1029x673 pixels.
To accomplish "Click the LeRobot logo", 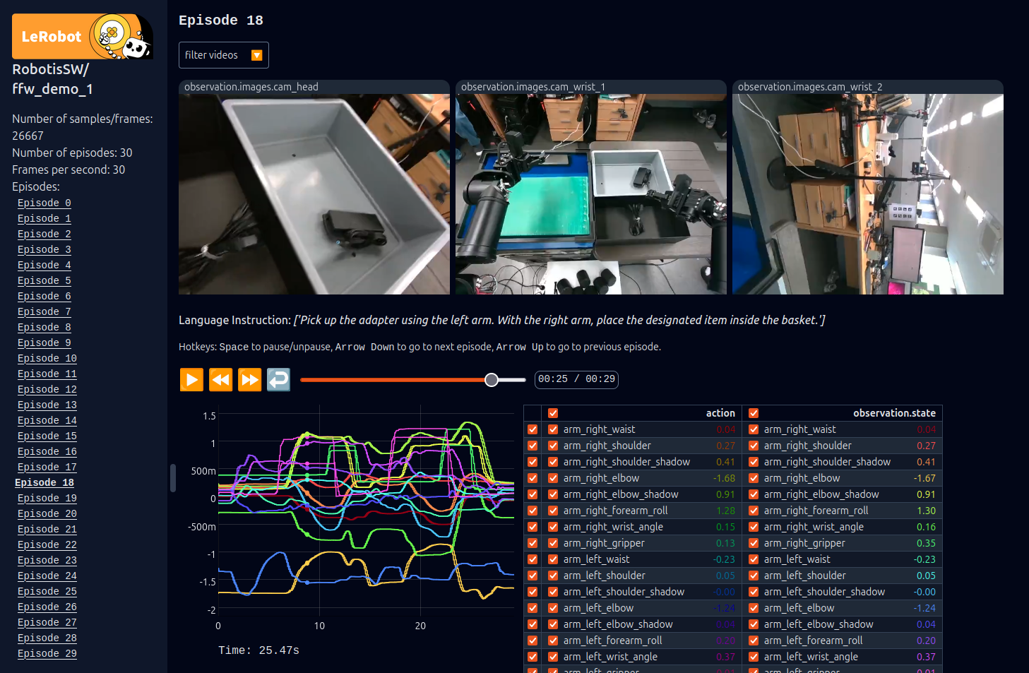I will pos(83,36).
